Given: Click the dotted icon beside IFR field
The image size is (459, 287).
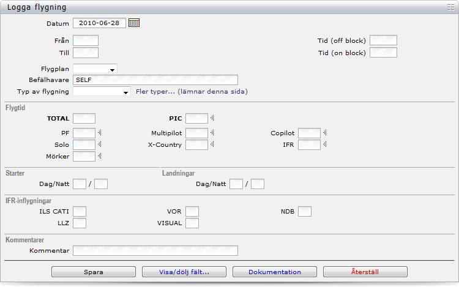Looking at the screenshot, I should pyautogui.click(x=325, y=144).
